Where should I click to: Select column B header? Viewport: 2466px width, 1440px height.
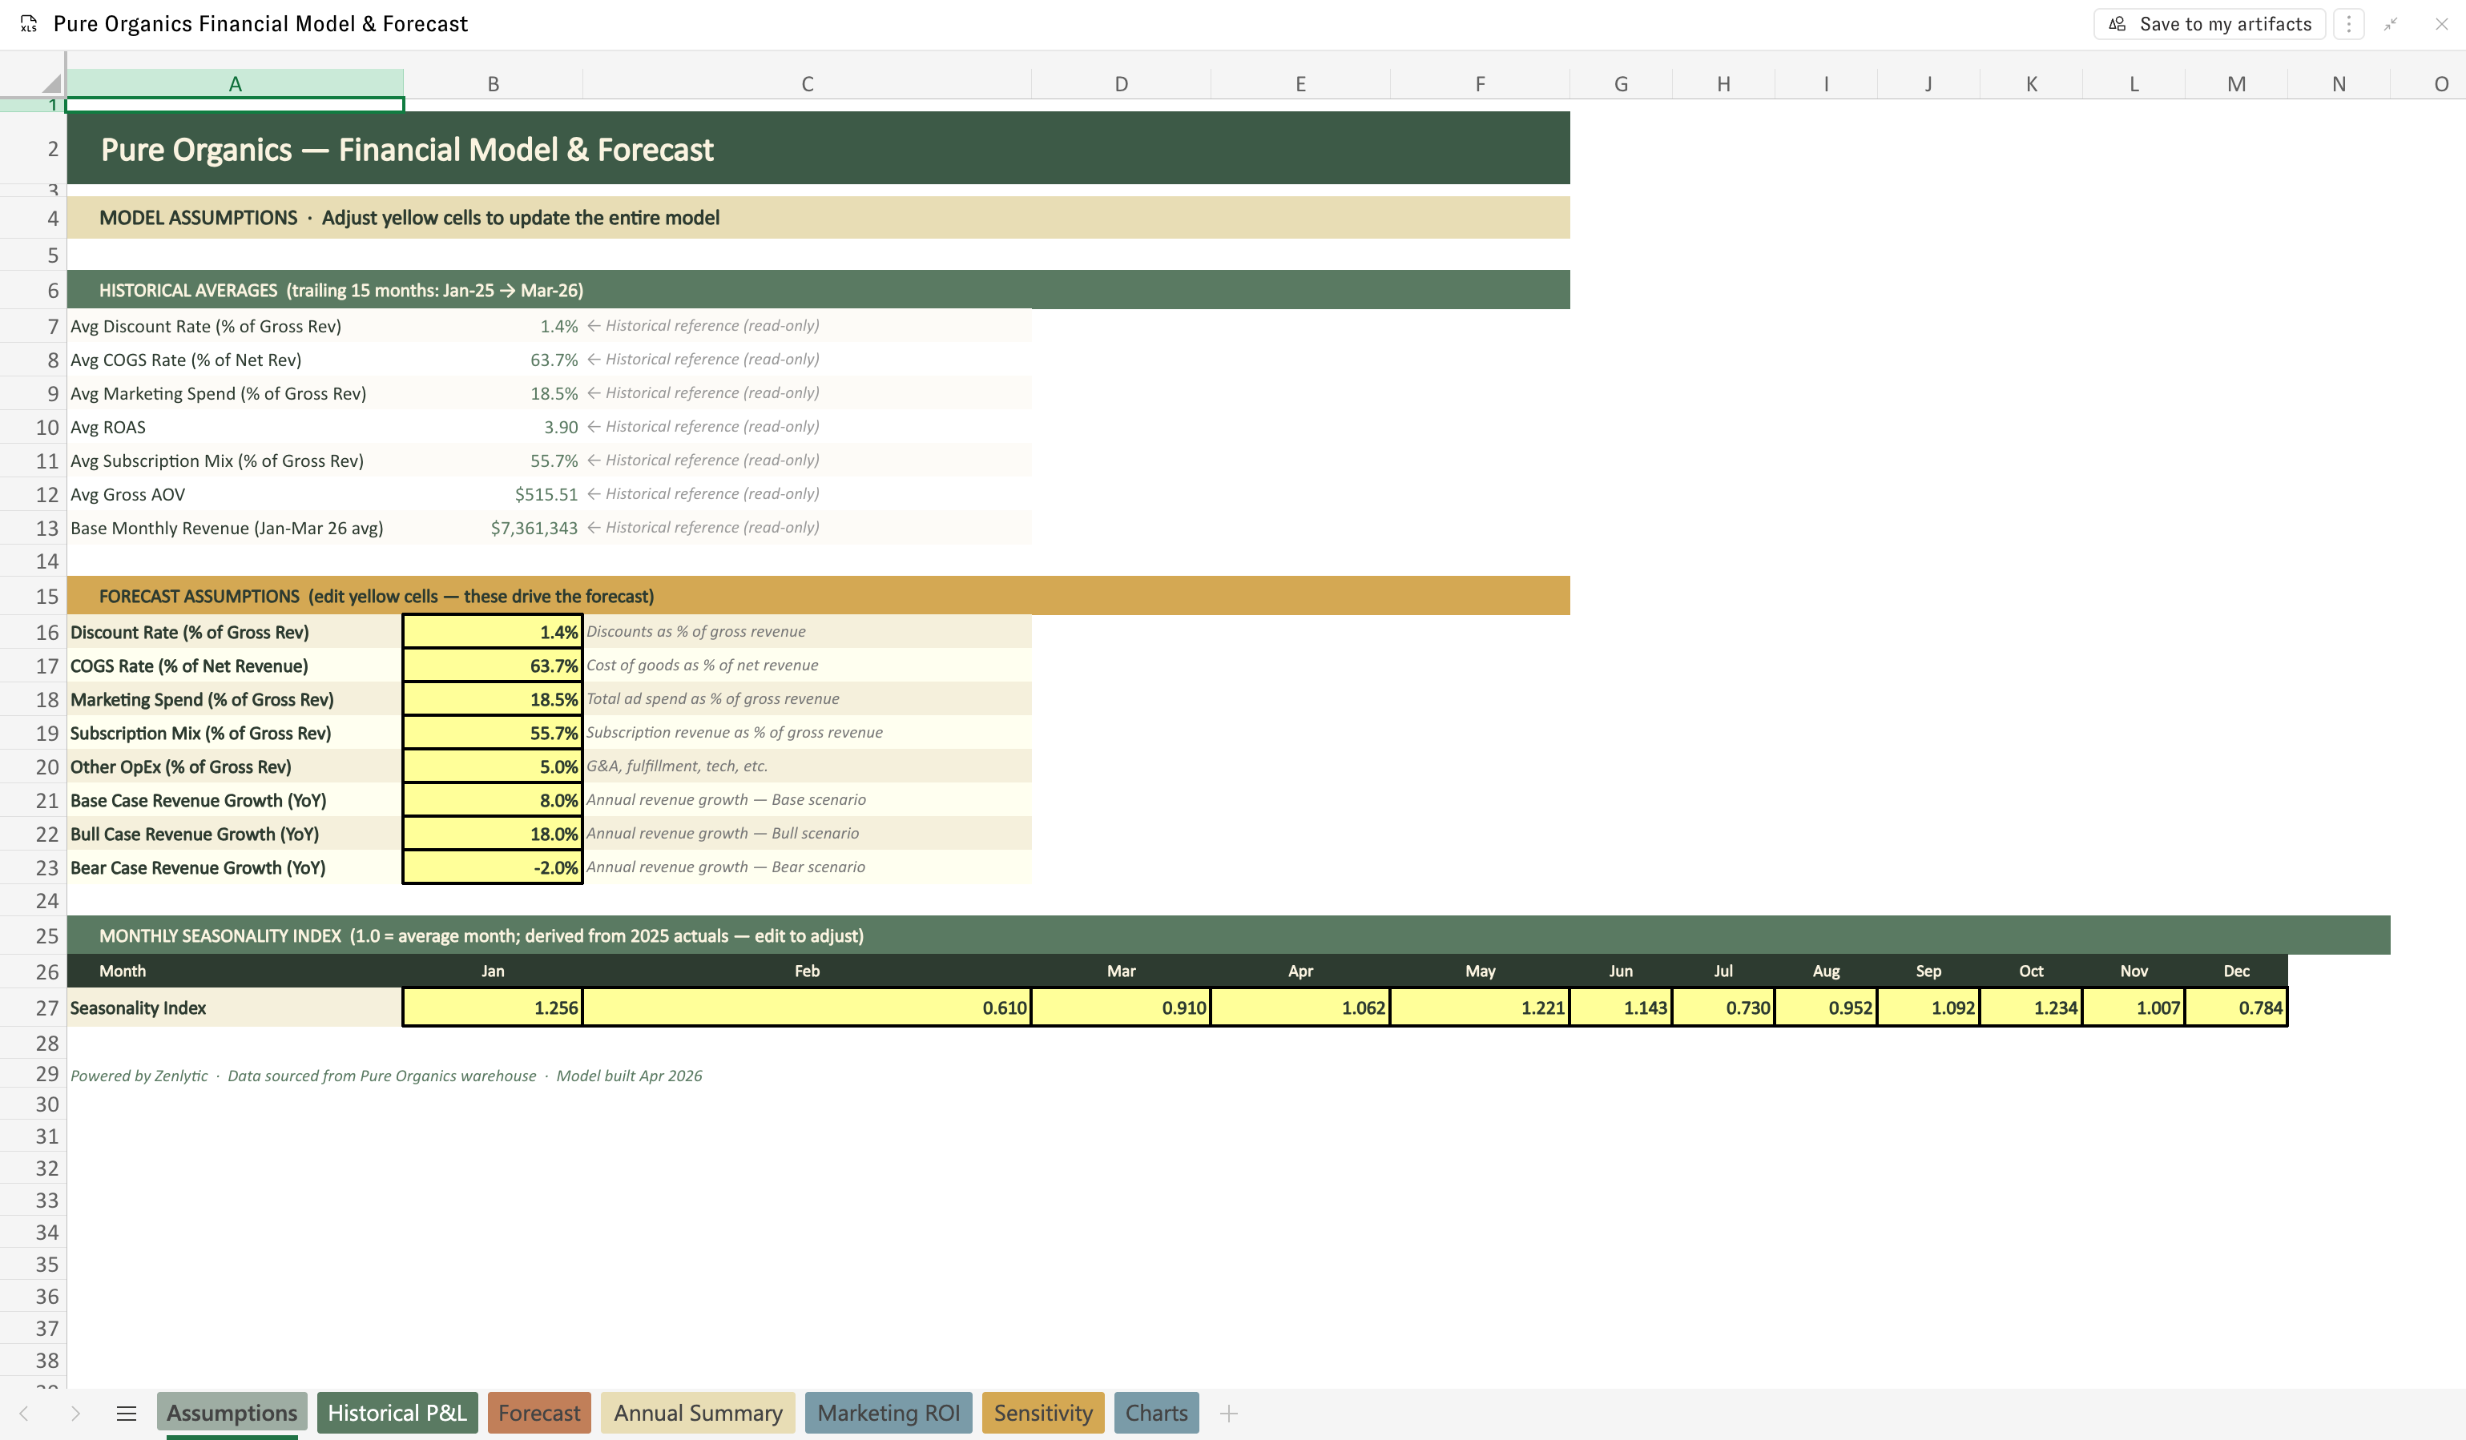pyautogui.click(x=494, y=84)
